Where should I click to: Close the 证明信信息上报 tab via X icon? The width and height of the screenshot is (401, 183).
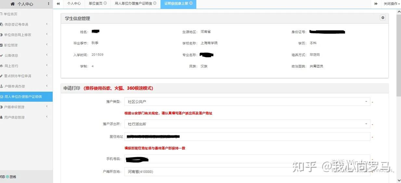(191, 3)
